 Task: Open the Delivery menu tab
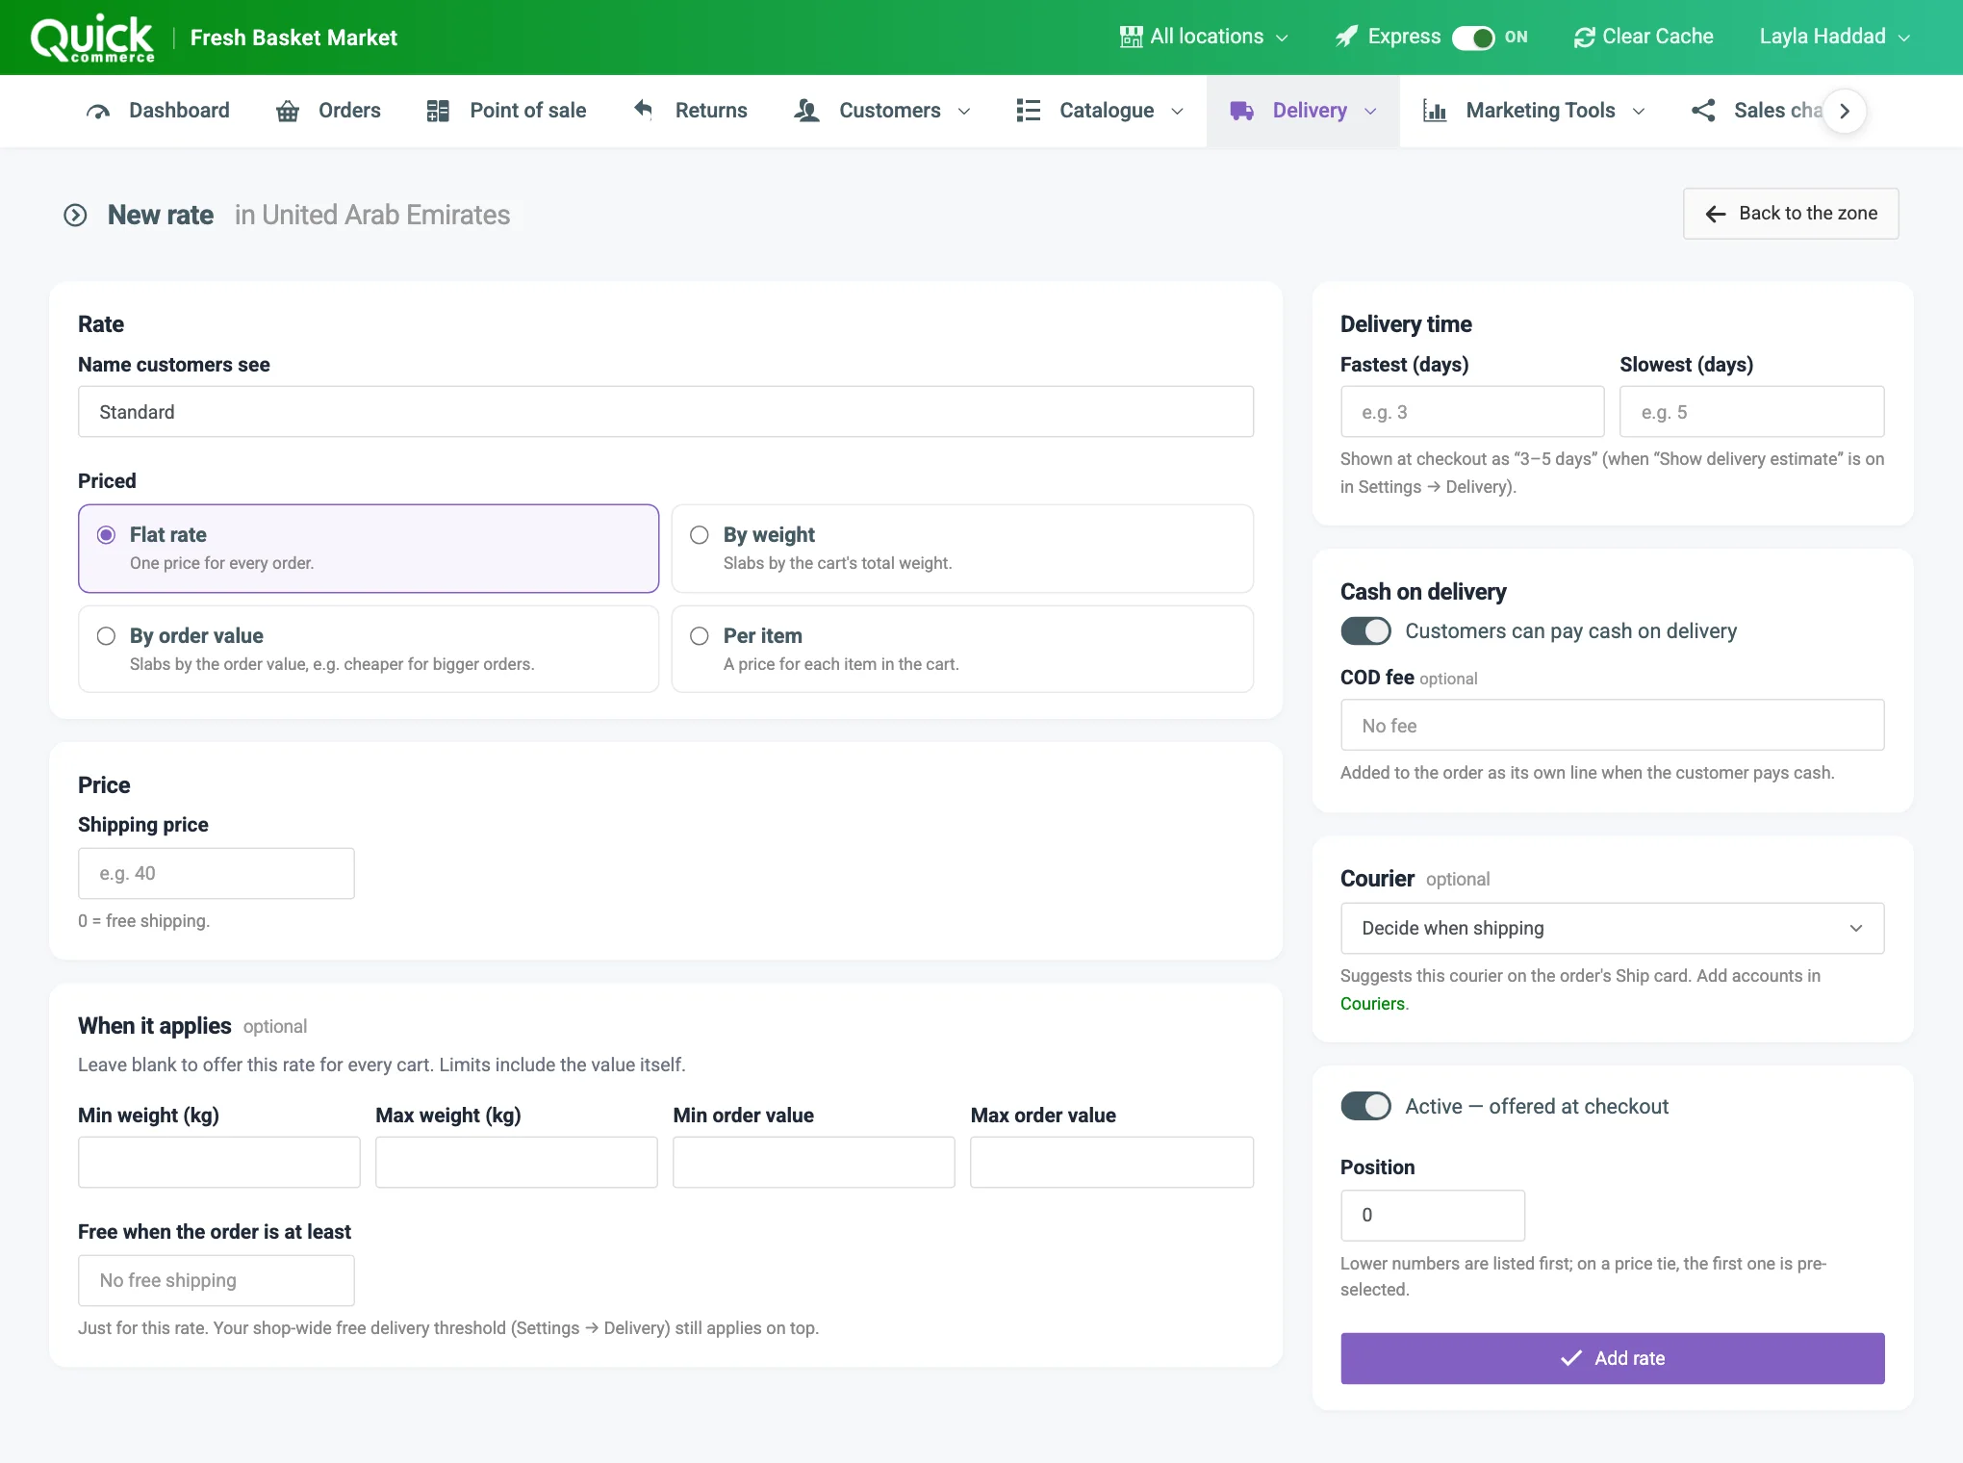tap(1303, 111)
